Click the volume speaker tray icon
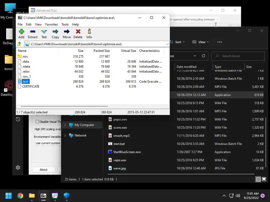Screen dimensions: 270x202 238,196
